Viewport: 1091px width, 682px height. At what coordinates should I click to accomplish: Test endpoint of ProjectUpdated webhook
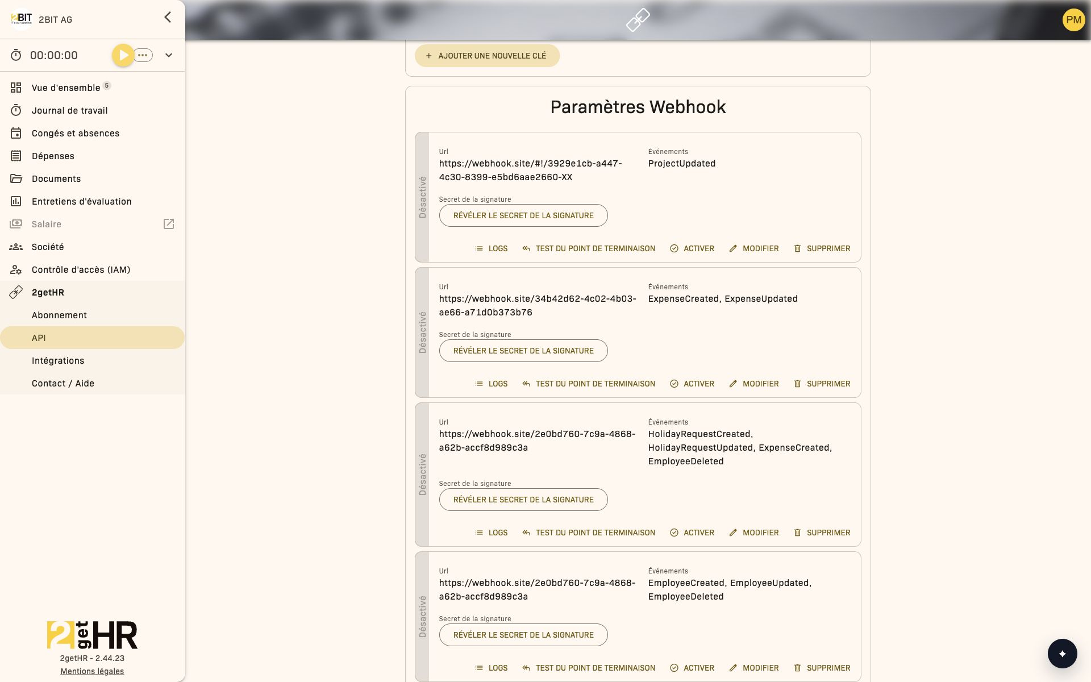pos(589,248)
